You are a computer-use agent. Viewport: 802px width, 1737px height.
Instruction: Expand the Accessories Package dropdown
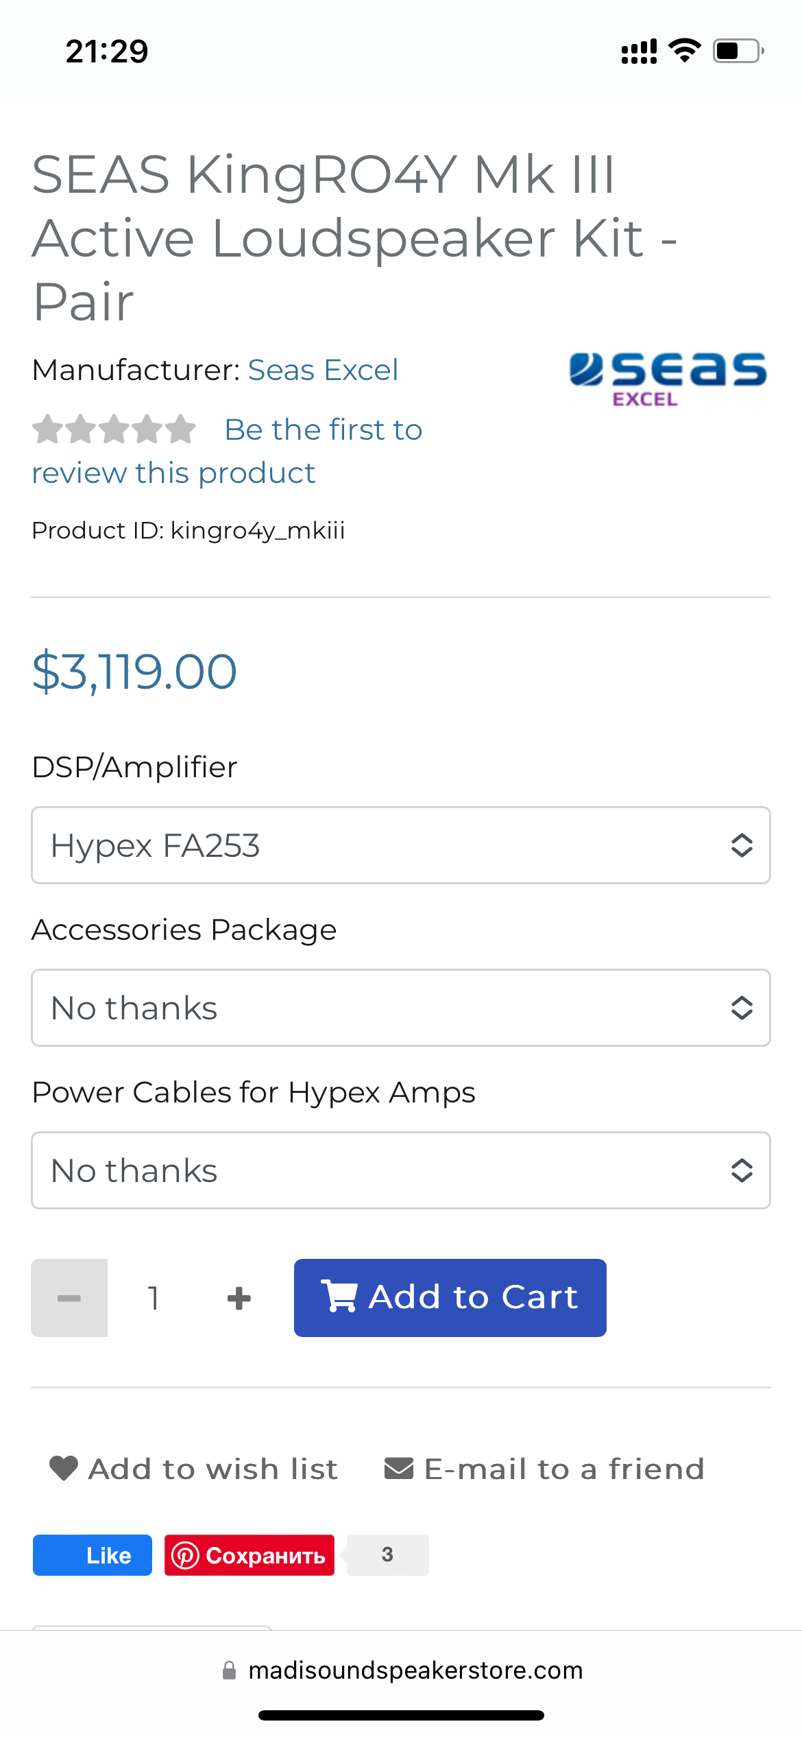click(x=400, y=1008)
